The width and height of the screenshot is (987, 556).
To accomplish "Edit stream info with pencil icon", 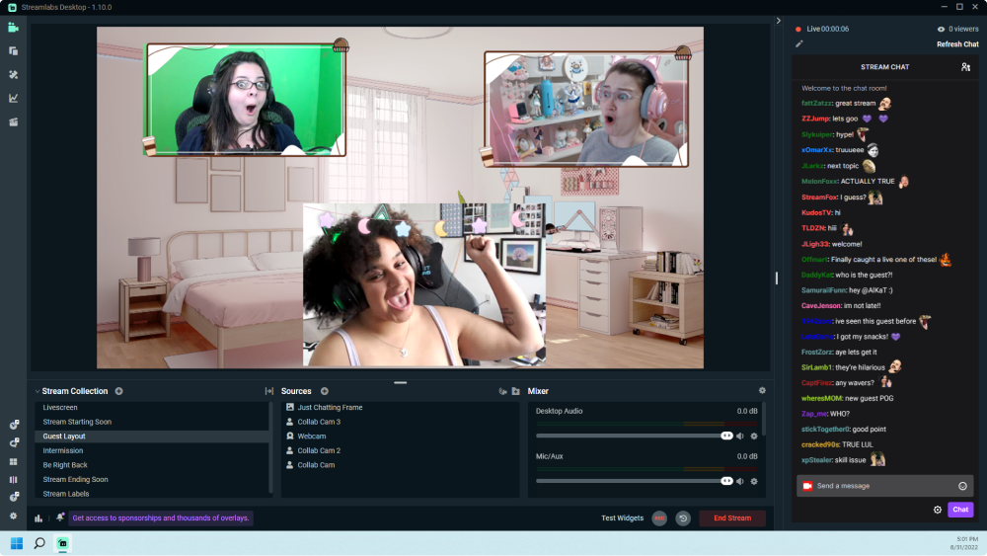I will tap(799, 44).
